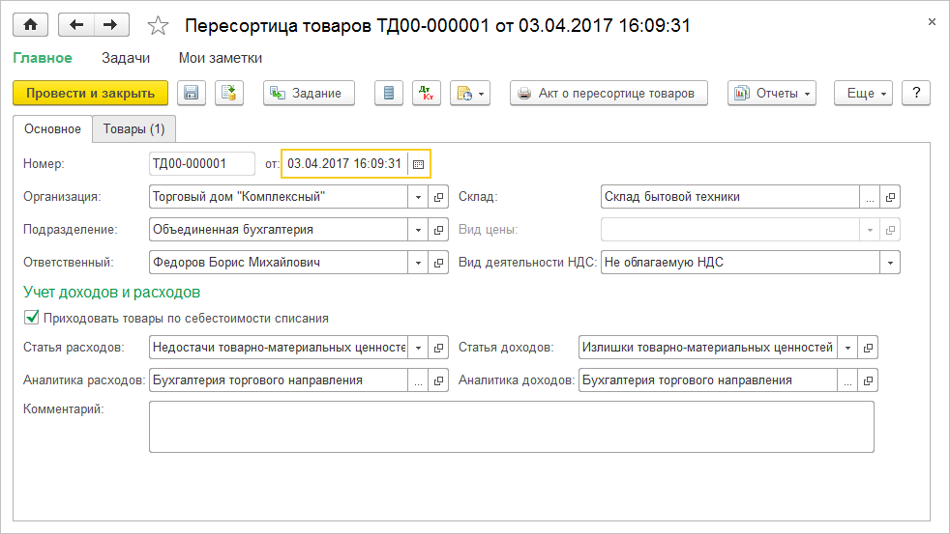Screen dimensions: 950x534
Task: Click the save floppy disk icon
Action: [191, 93]
